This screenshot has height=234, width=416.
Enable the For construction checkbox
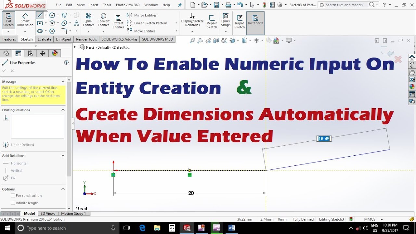pyautogui.click(x=13, y=196)
